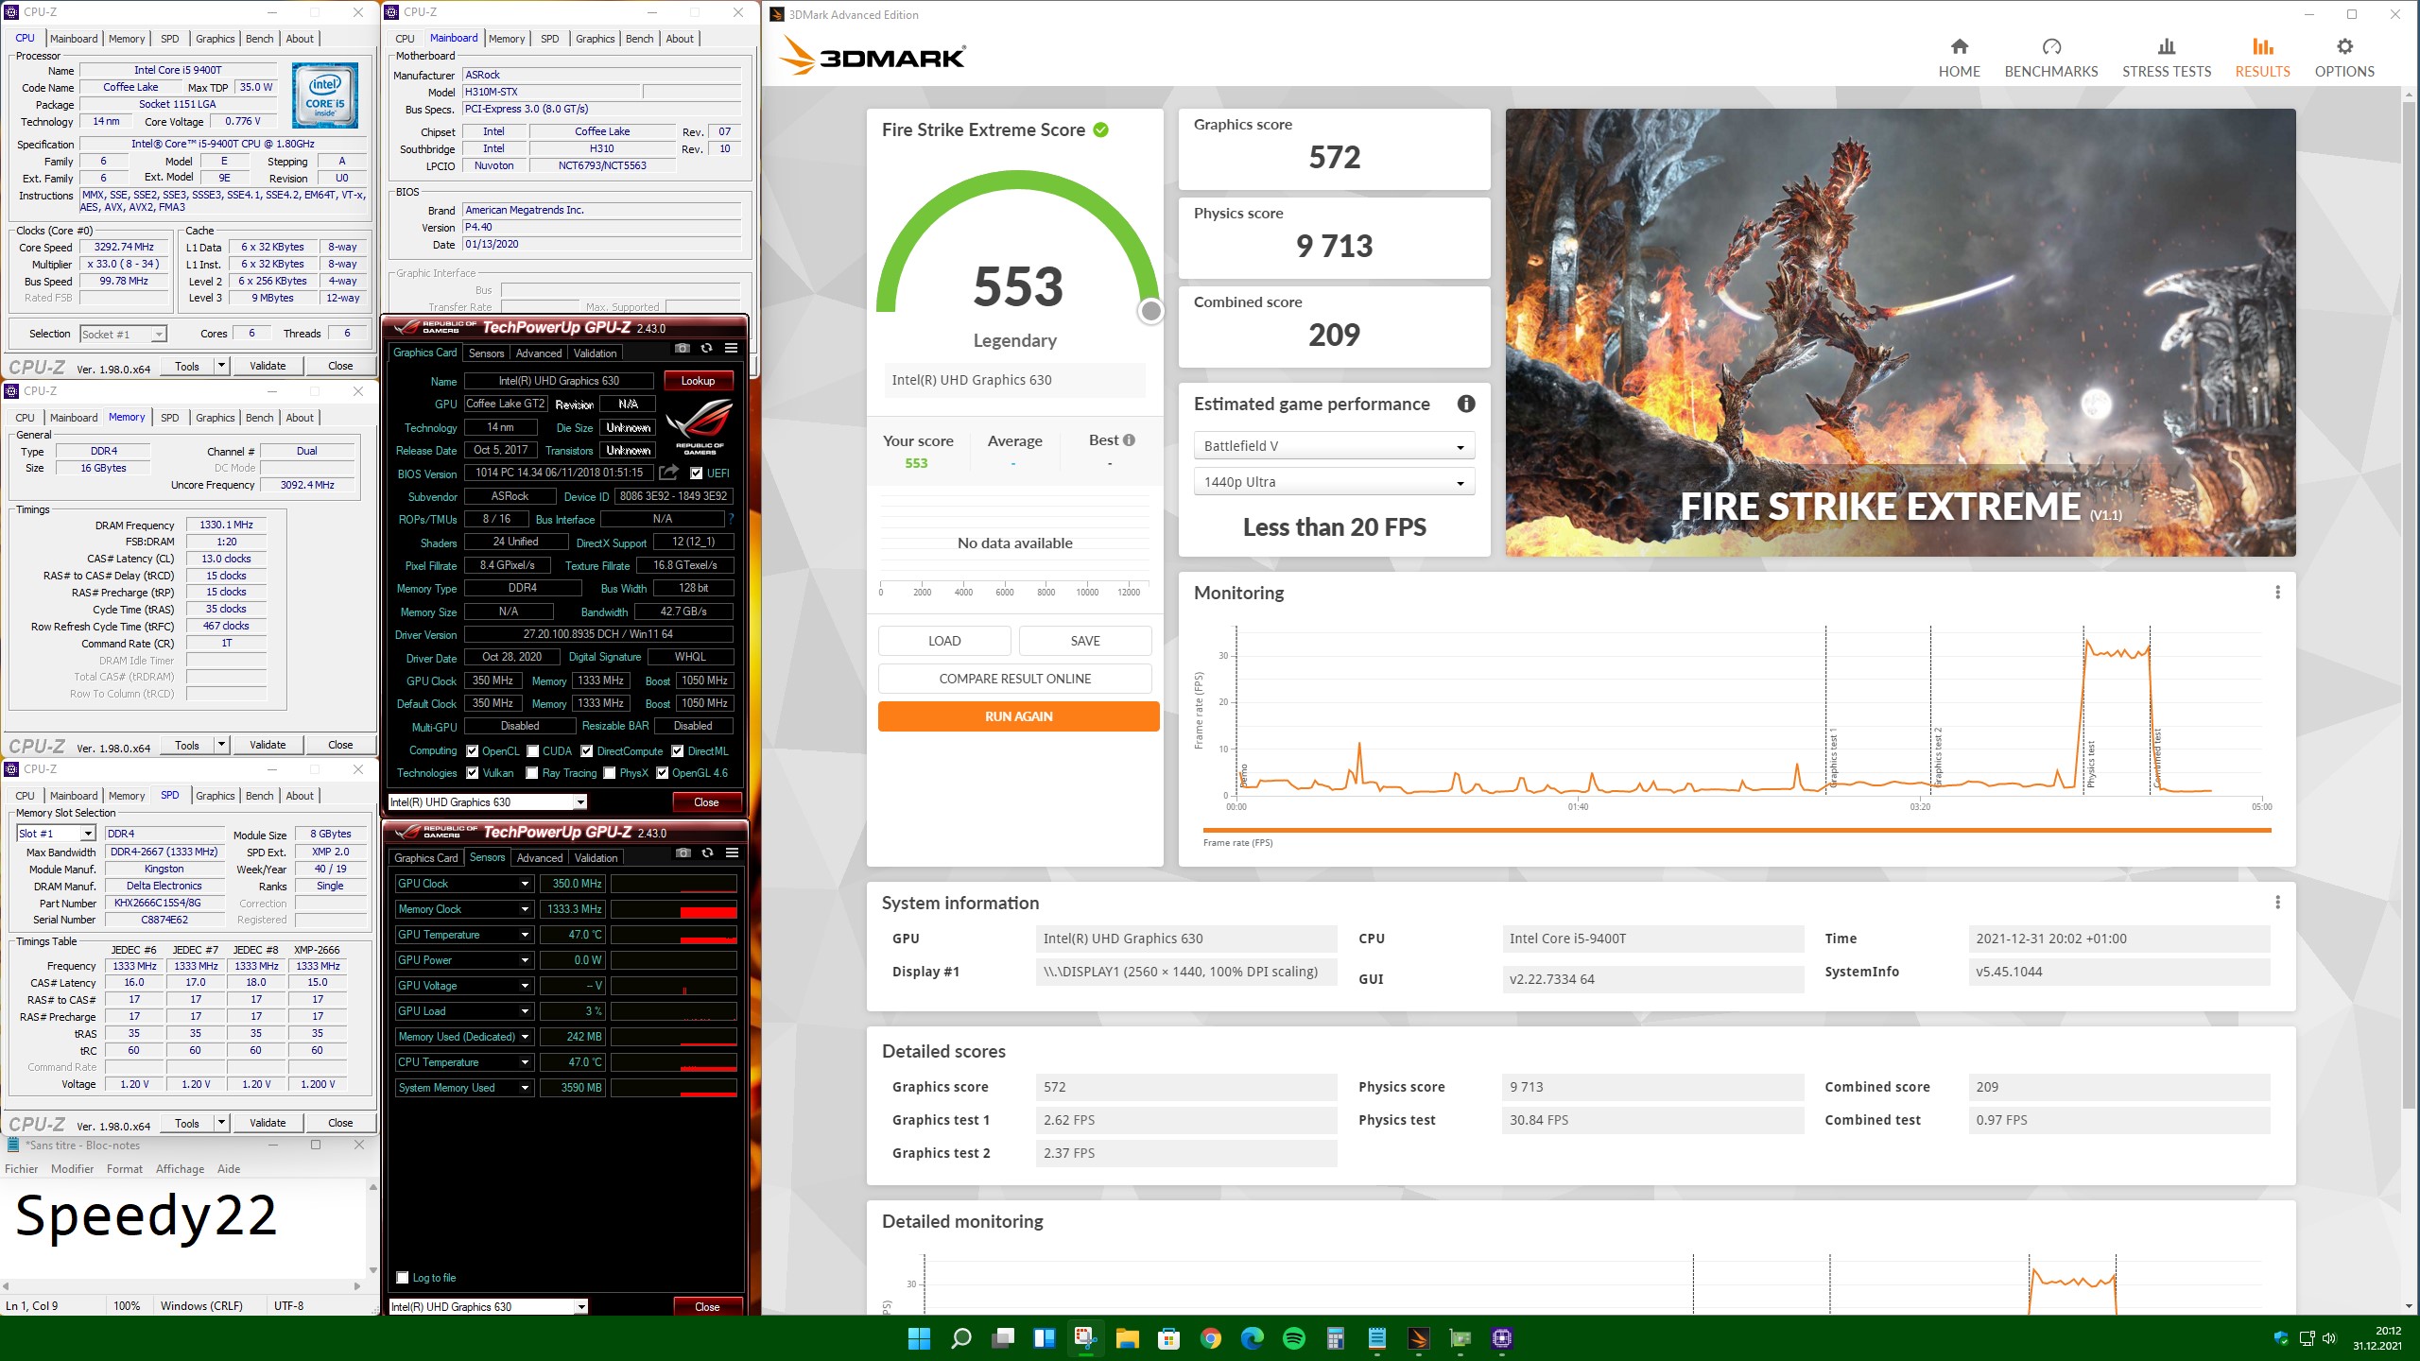Open the Format menu in Bloc-notes
The image size is (2420, 1361).
click(x=125, y=1169)
